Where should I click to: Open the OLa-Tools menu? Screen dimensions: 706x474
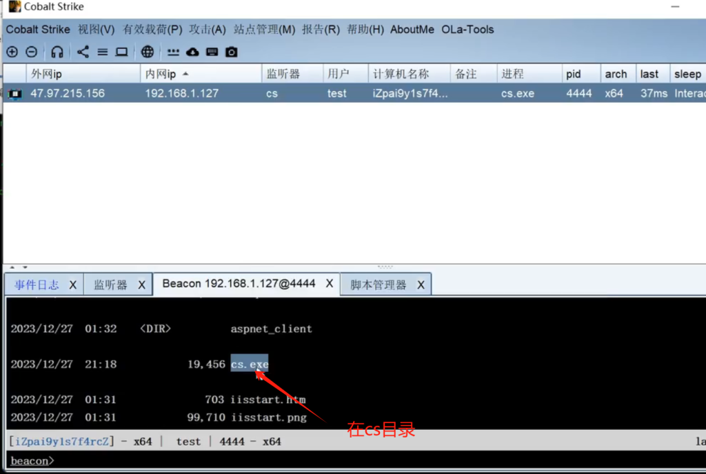[x=467, y=30]
